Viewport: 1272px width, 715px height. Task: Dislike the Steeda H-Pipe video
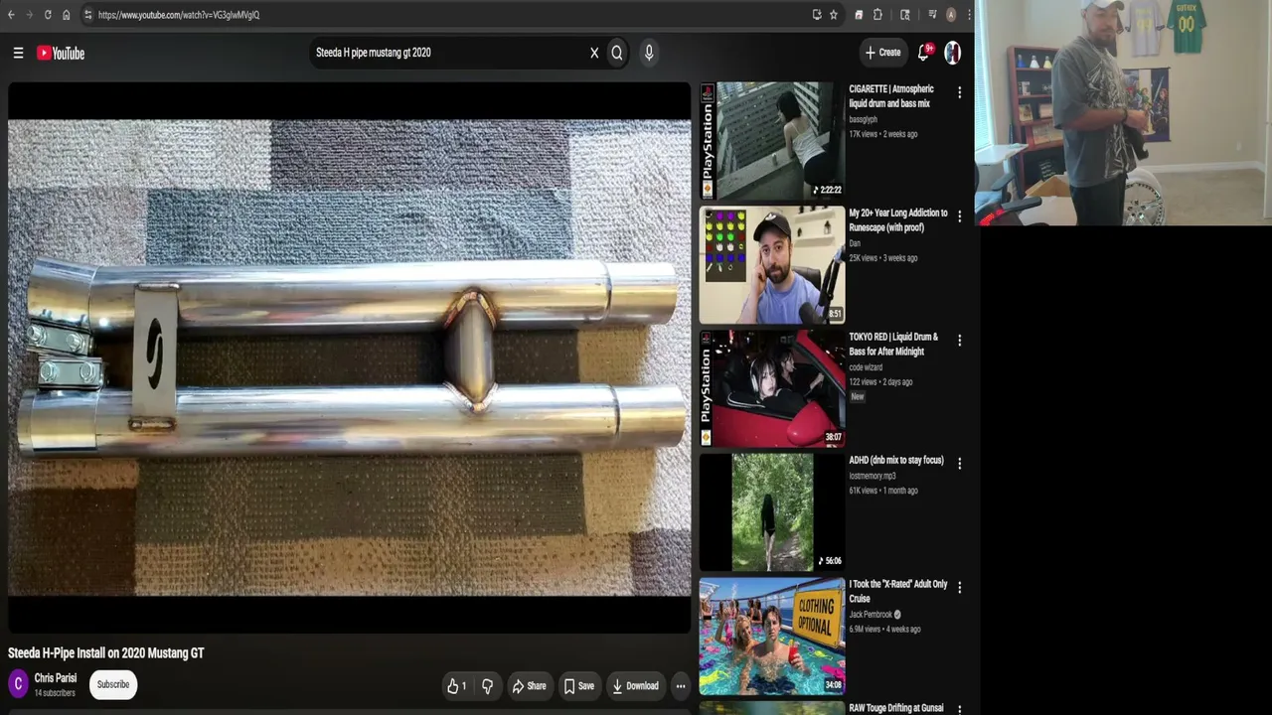tap(487, 685)
